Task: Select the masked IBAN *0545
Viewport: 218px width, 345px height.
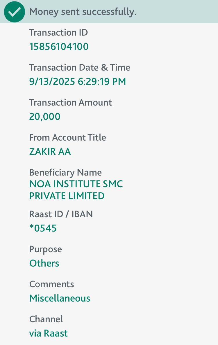Action: [x=43, y=228]
